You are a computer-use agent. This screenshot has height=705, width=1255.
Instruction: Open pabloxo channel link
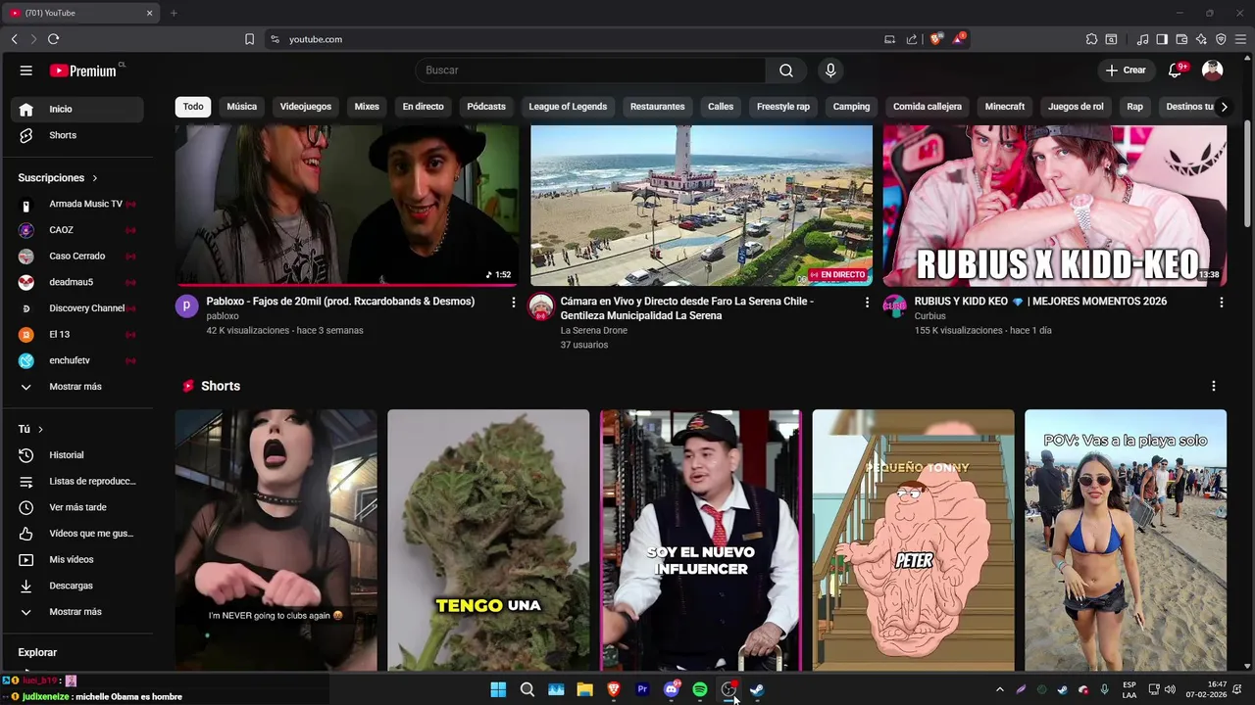(223, 316)
